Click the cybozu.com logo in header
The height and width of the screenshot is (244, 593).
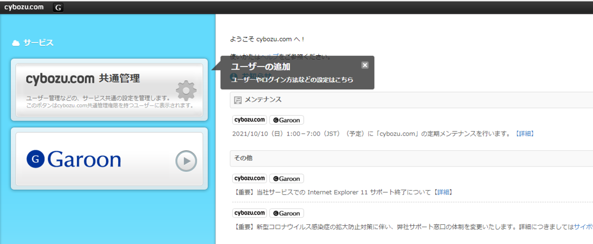[x=24, y=7]
